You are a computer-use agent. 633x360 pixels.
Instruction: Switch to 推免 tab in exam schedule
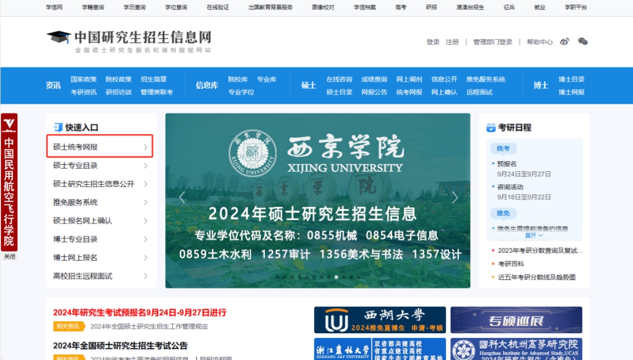(x=503, y=213)
